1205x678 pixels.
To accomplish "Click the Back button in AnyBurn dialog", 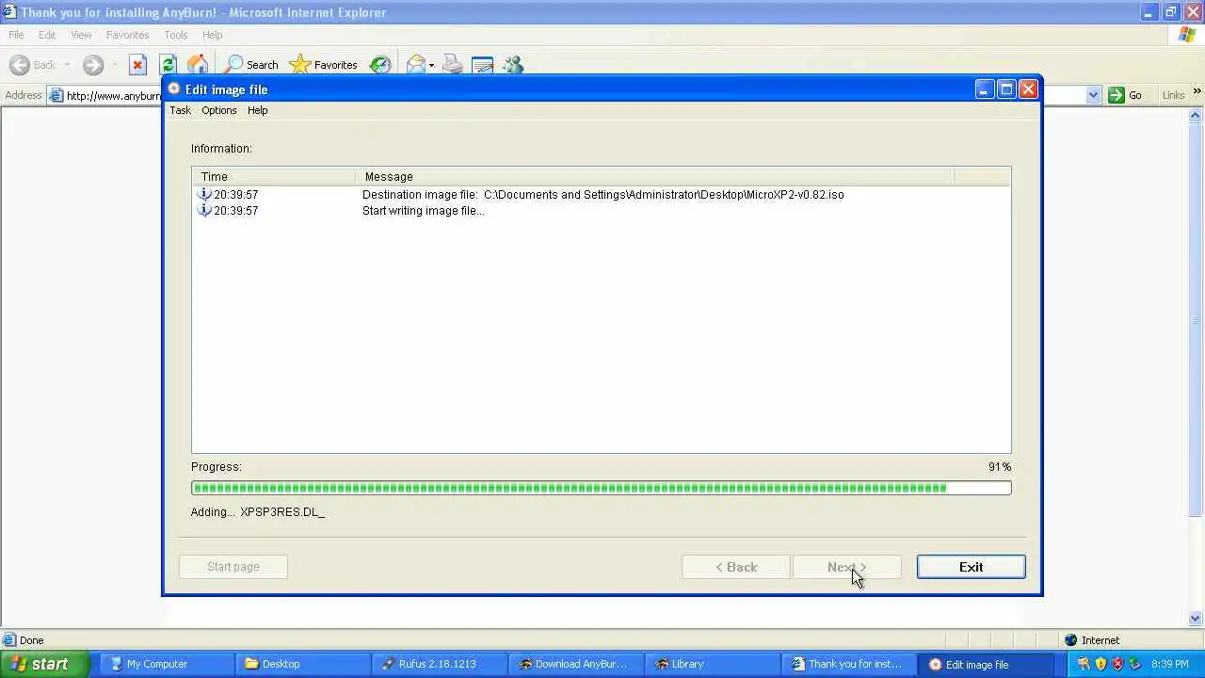I will coord(735,567).
